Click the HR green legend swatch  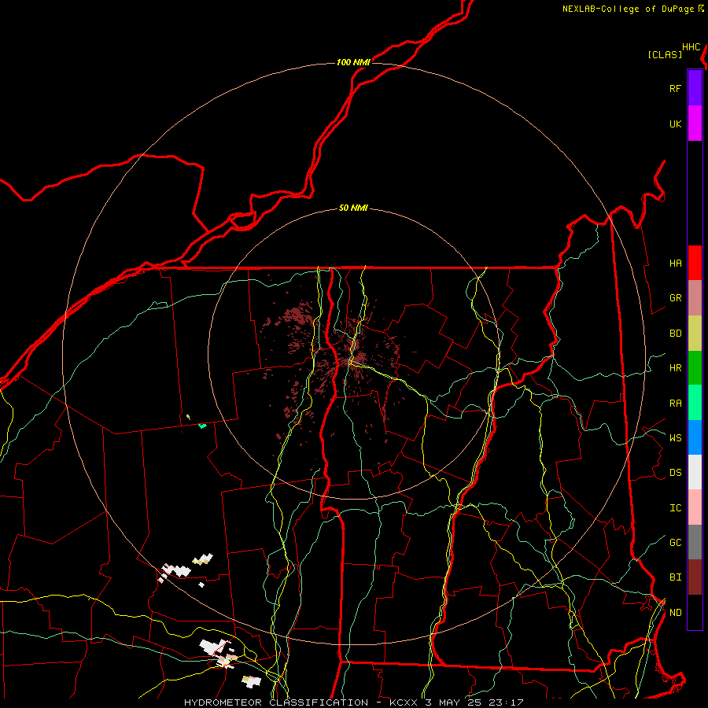695,368
